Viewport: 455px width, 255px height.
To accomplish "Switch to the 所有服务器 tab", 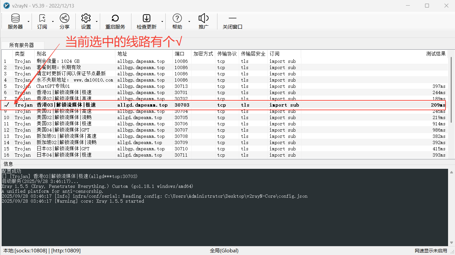I will tap(21, 45).
